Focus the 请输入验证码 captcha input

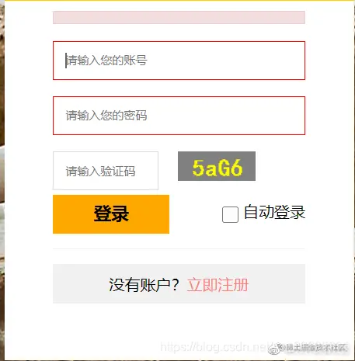(106, 171)
